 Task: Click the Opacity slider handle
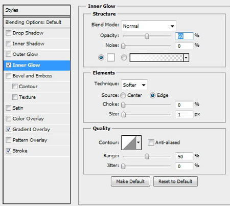[147, 36]
